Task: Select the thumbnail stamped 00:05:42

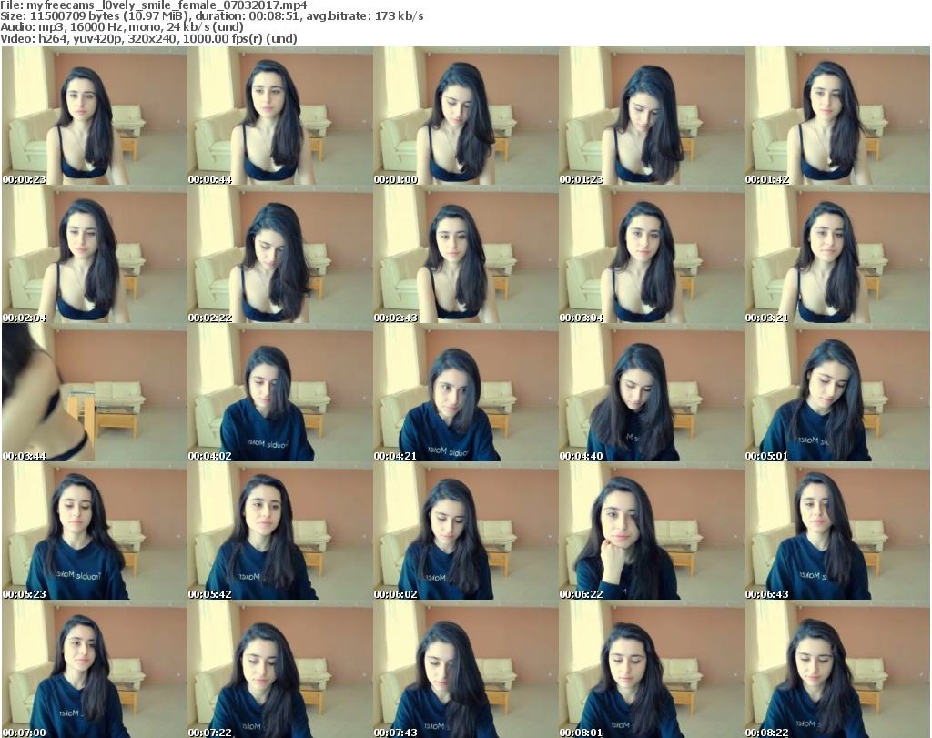Action: (280, 531)
